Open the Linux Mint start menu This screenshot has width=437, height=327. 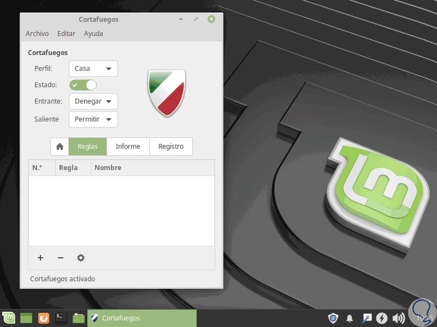tap(9, 318)
